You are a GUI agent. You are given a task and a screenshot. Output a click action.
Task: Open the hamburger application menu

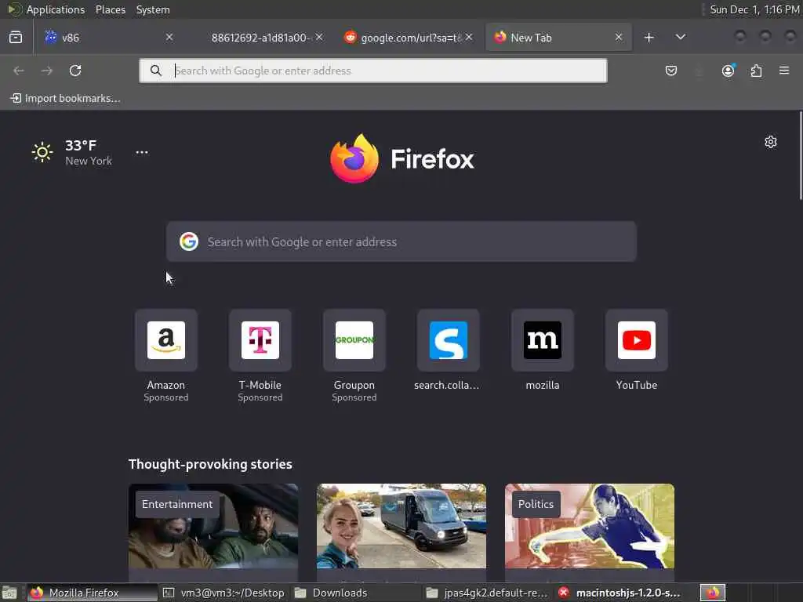point(784,71)
